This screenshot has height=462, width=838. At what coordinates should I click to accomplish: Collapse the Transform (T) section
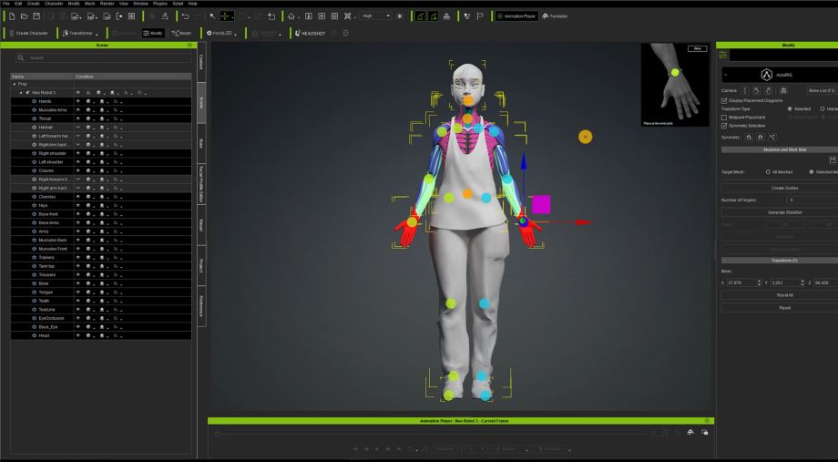click(x=724, y=261)
